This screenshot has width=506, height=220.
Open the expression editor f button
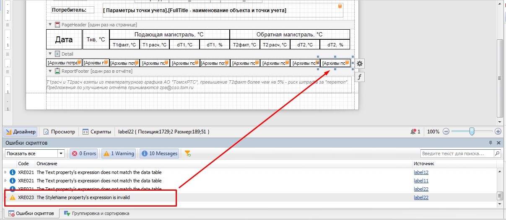360,77
